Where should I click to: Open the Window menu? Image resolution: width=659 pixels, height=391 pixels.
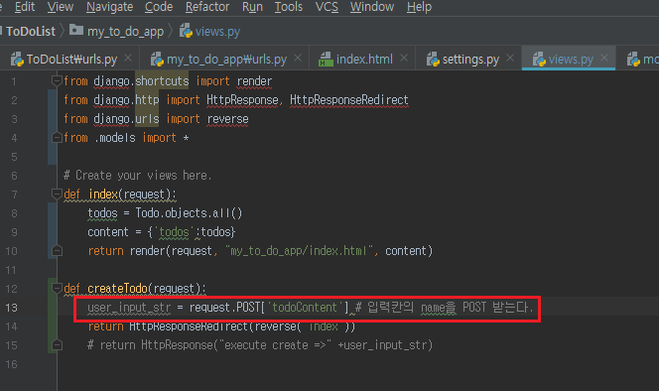(x=372, y=7)
